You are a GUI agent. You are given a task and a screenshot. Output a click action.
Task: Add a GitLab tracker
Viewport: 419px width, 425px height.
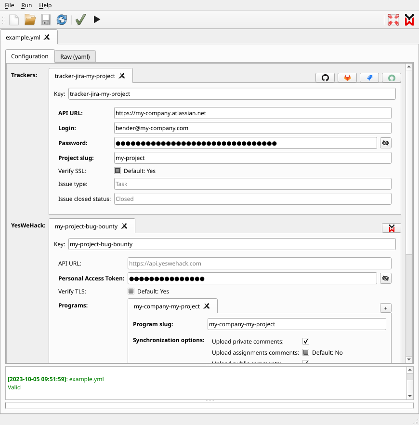click(347, 77)
